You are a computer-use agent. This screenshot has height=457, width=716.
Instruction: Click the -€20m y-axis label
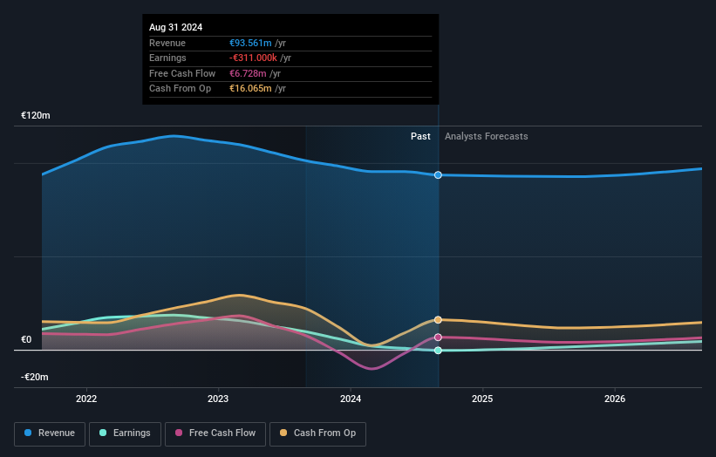point(34,377)
